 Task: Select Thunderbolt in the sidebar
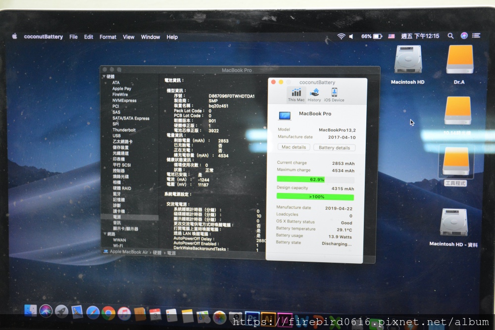124,130
